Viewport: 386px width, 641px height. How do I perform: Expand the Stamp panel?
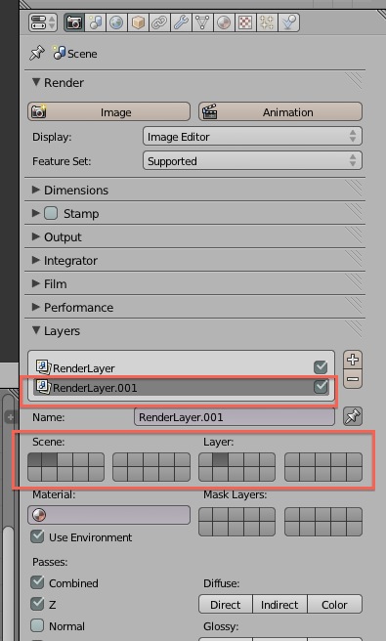[x=36, y=213]
